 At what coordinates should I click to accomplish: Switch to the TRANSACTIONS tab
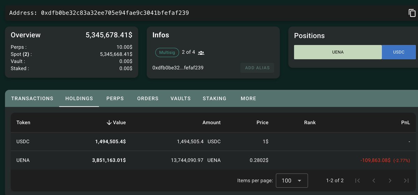(x=32, y=98)
